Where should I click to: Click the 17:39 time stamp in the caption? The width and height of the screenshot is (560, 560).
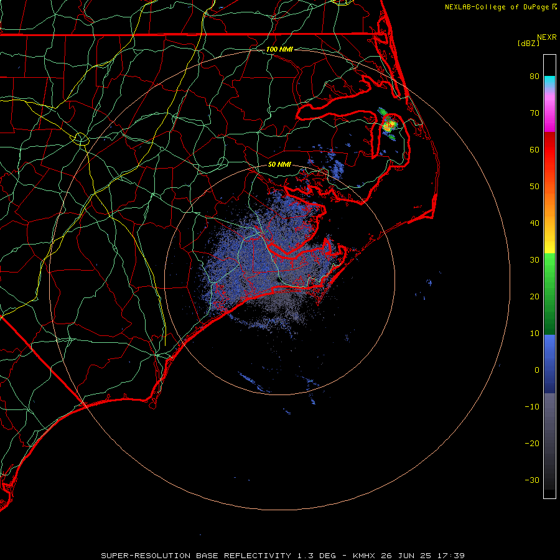point(452,556)
